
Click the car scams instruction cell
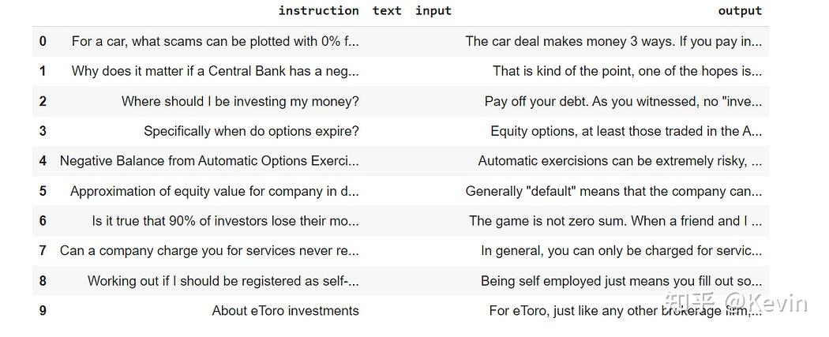(x=215, y=41)
